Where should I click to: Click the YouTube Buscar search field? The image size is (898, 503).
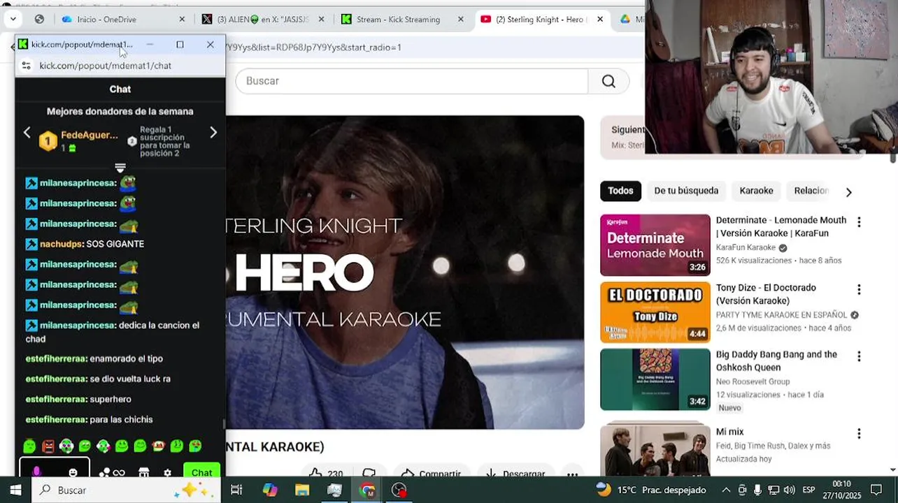[412, 81]
